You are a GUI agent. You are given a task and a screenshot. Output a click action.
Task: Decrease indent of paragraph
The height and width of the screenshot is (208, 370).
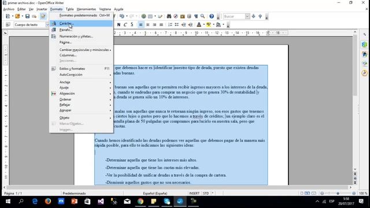coord(183,24)
